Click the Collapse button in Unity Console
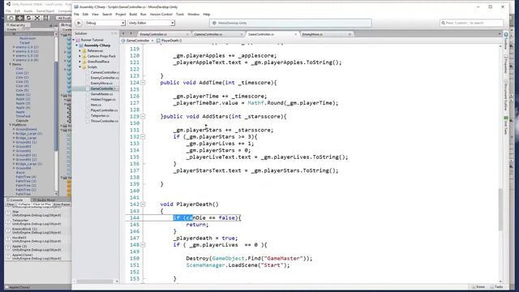 pyautogui.click(x=24, y=204)
